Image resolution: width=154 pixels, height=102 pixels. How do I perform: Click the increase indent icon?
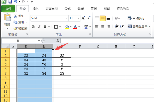[122, 26]
